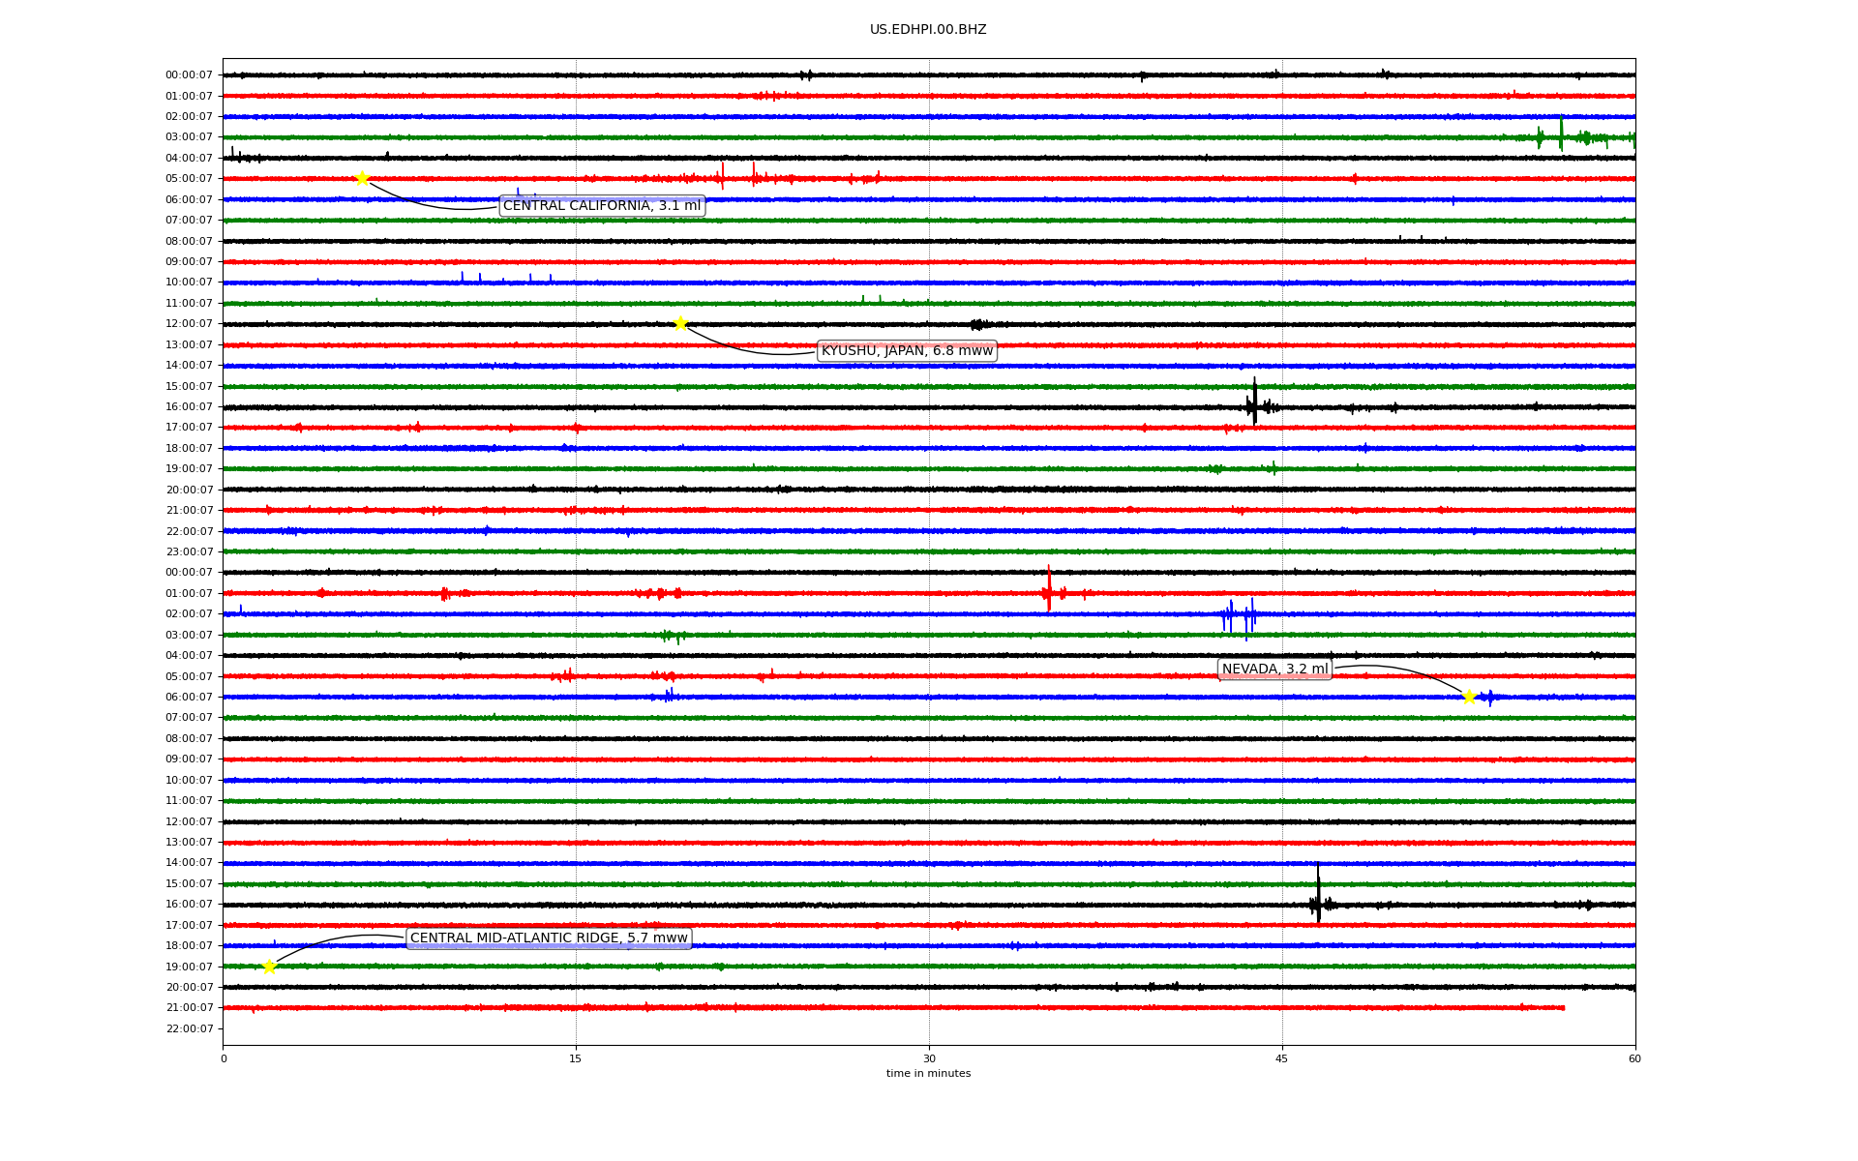
Task: Click the Central Mid-Atlantic Ridge star marker
Action: click(x=269, y=967)
